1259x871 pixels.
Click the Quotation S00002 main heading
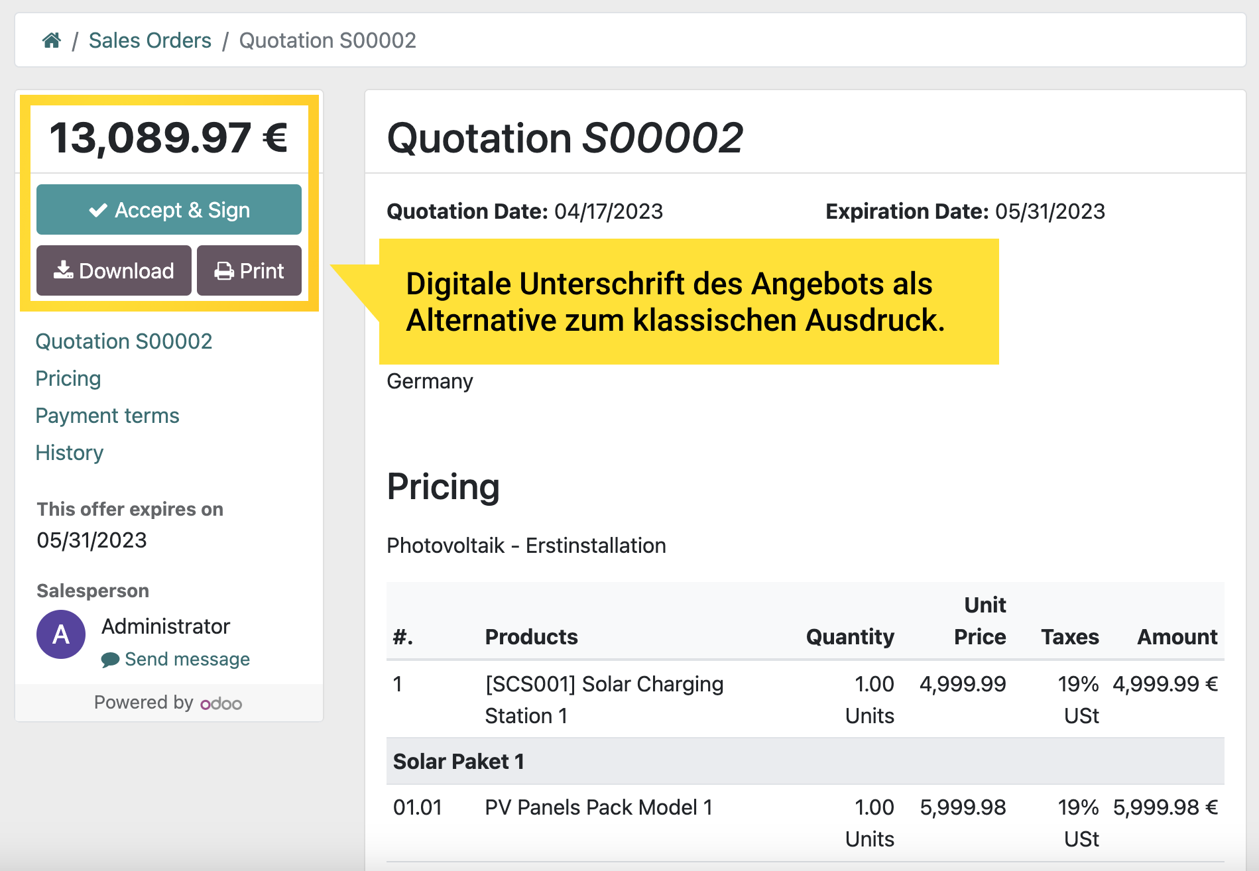(565, 138)
